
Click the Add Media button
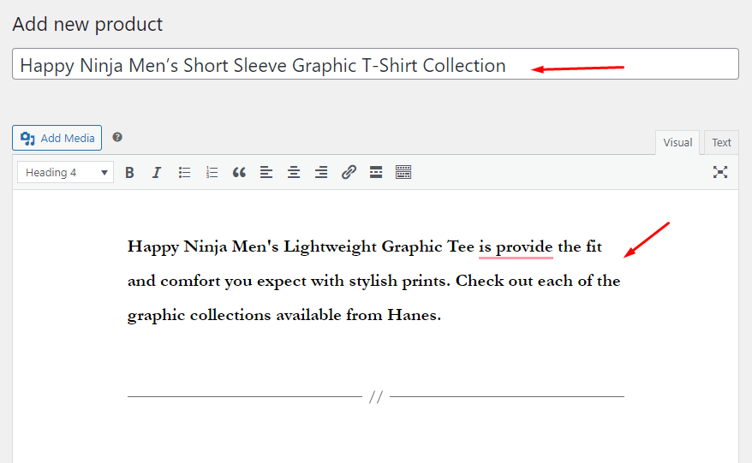pos(57,138)
